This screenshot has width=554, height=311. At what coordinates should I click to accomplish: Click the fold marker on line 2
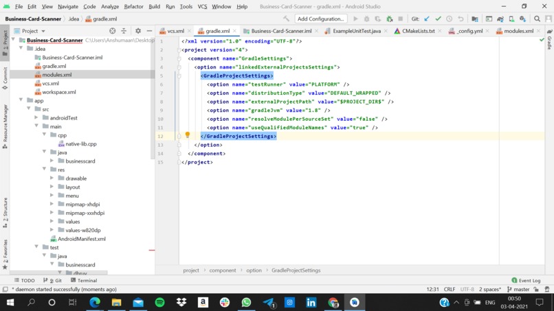click(x=179, y=50)
